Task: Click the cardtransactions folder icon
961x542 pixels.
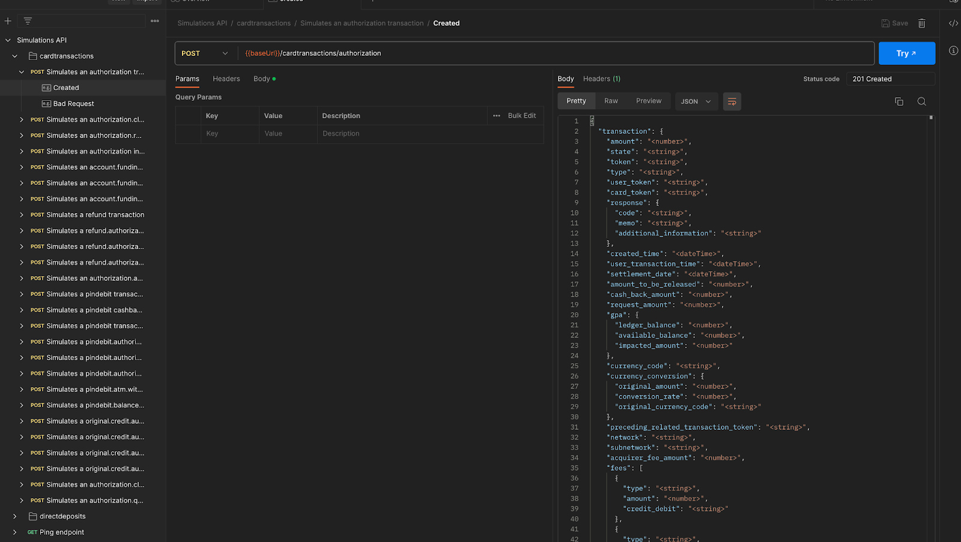Action: (33, 56)
